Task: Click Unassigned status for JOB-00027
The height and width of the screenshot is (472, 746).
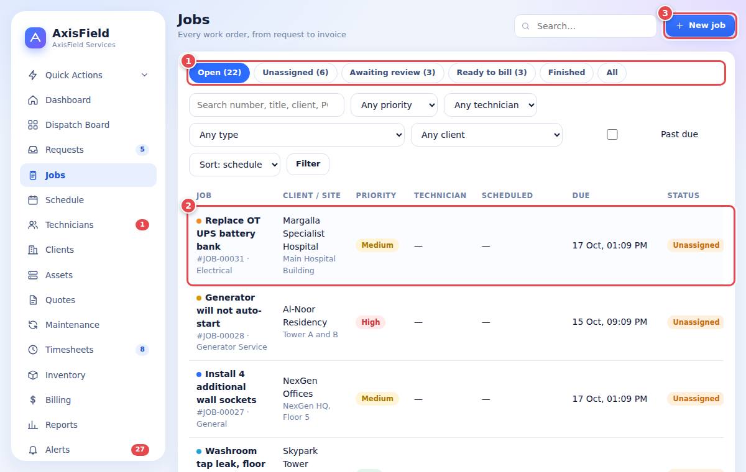Action: click(696, 399)
